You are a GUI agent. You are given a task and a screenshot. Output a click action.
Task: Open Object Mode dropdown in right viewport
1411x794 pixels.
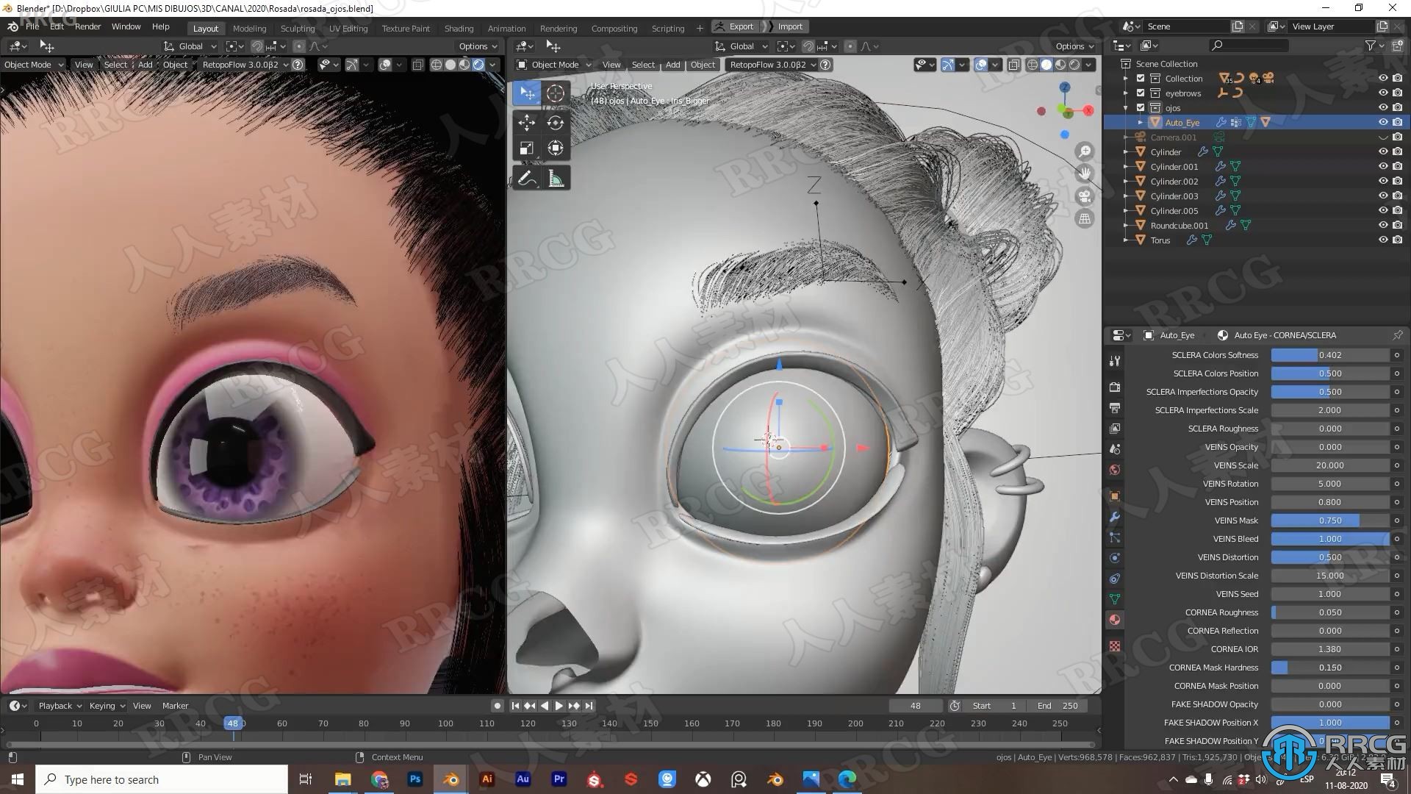(x=553, y=65)
